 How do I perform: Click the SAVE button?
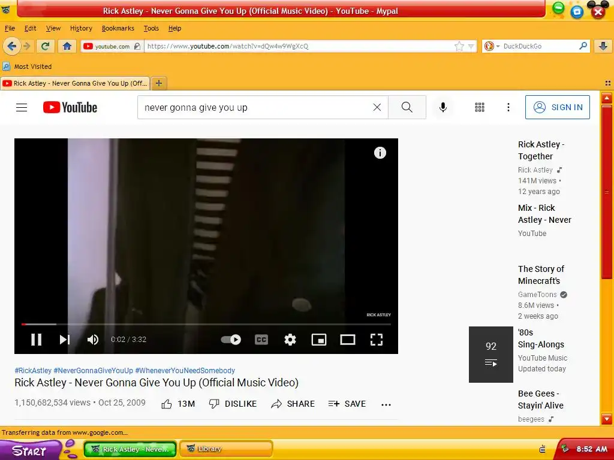(347, 404)
